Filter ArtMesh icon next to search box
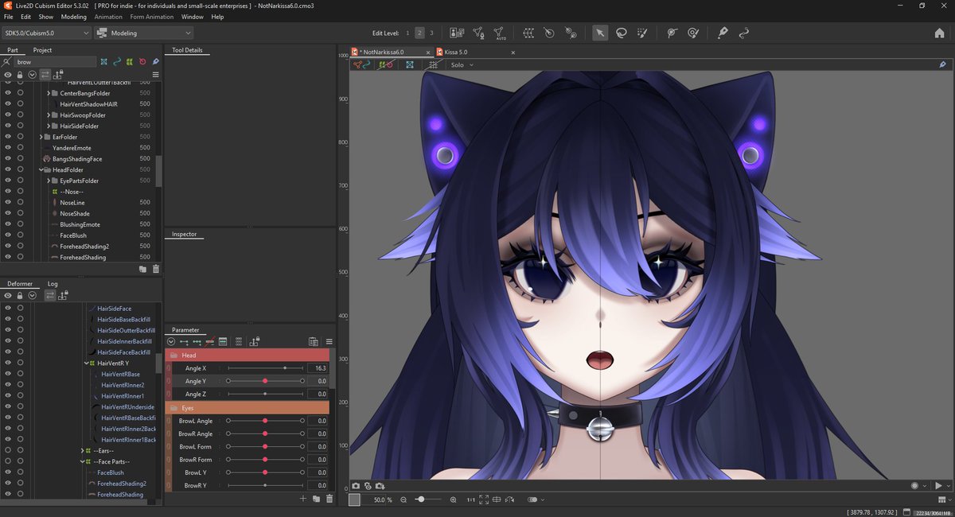 103,61
